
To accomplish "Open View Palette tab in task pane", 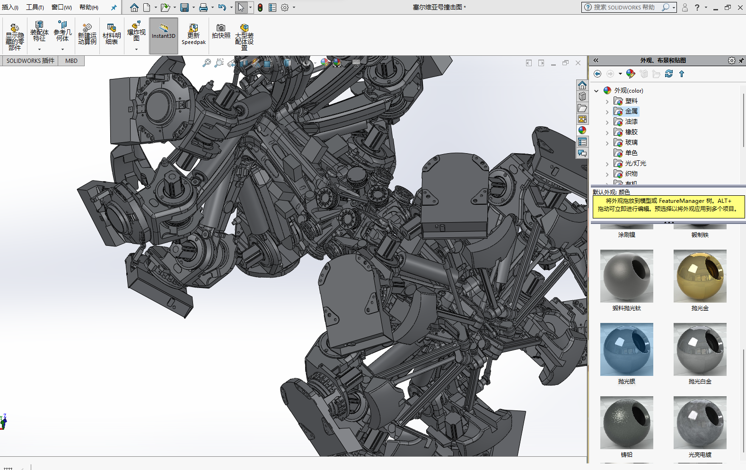I will point(582,119).
